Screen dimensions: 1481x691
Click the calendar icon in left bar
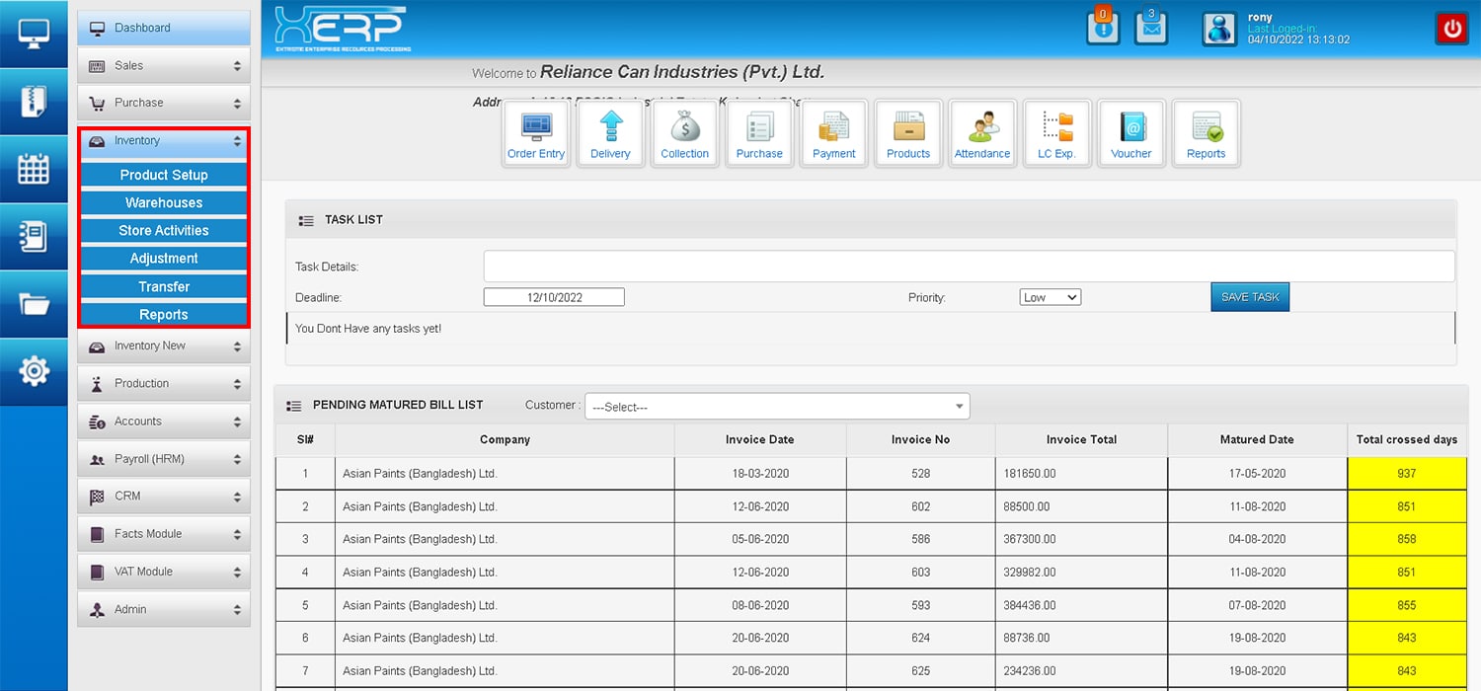[34, 169]
